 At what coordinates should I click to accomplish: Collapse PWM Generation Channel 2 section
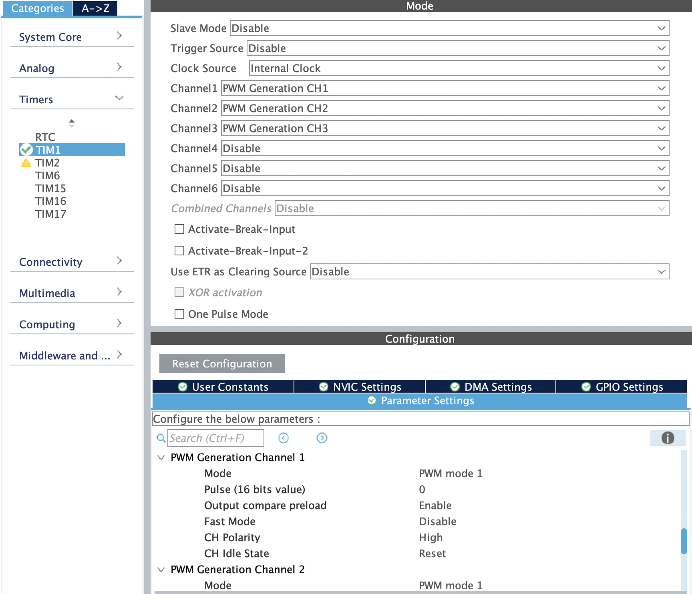161,569
